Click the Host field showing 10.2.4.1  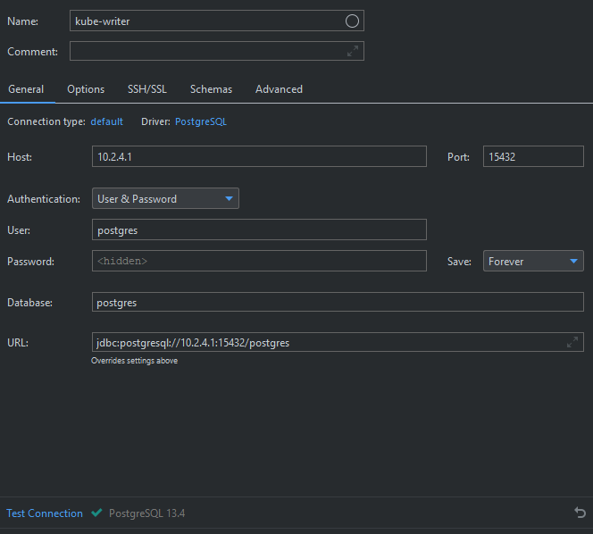coord(259,156)
